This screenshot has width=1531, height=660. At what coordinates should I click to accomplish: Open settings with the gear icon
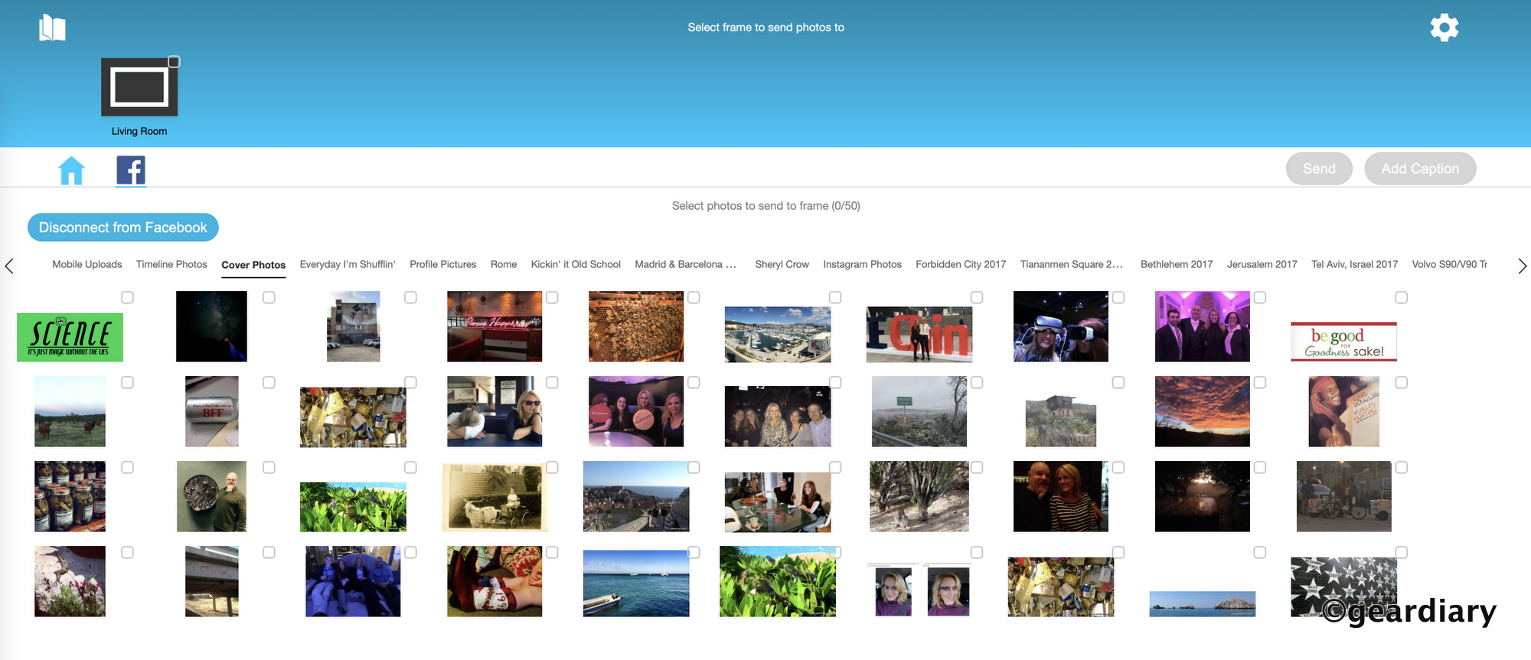pos(1444,28)
